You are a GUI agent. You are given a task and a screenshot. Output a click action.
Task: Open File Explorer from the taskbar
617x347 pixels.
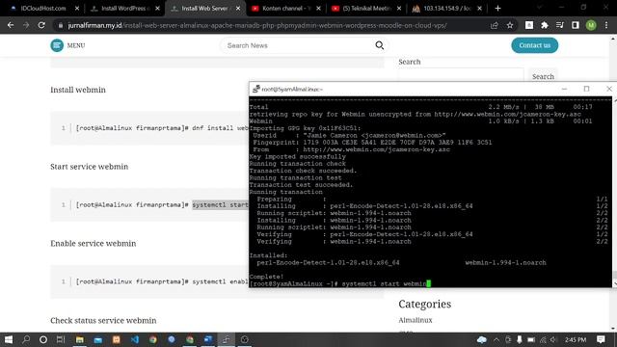point(79,339)
